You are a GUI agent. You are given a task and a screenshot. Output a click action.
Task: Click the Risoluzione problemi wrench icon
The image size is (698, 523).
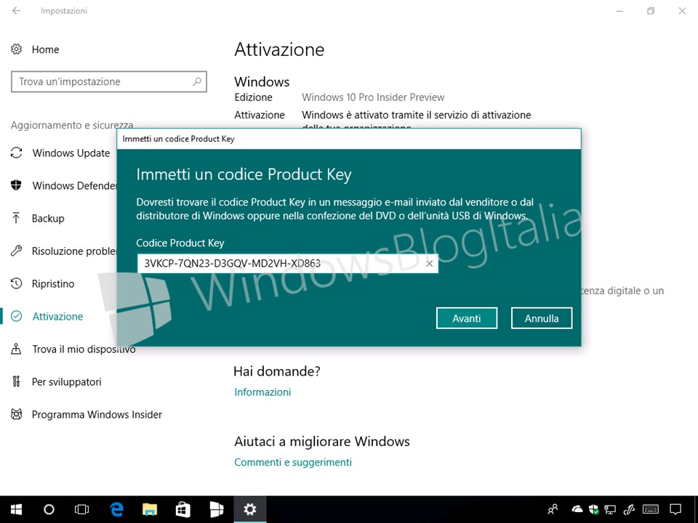(17, 251)
